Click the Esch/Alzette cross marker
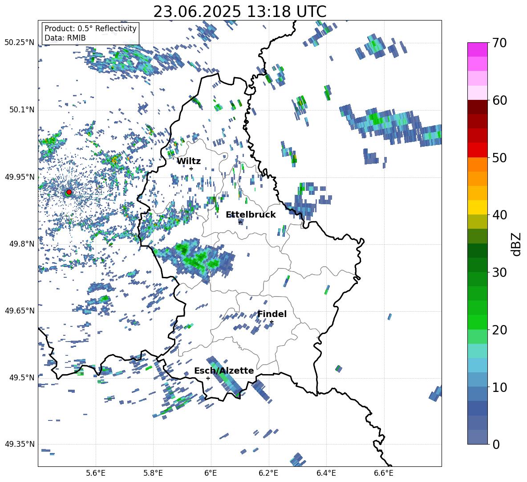Viewport: 527px width, 482px height. tap(208, 378)
